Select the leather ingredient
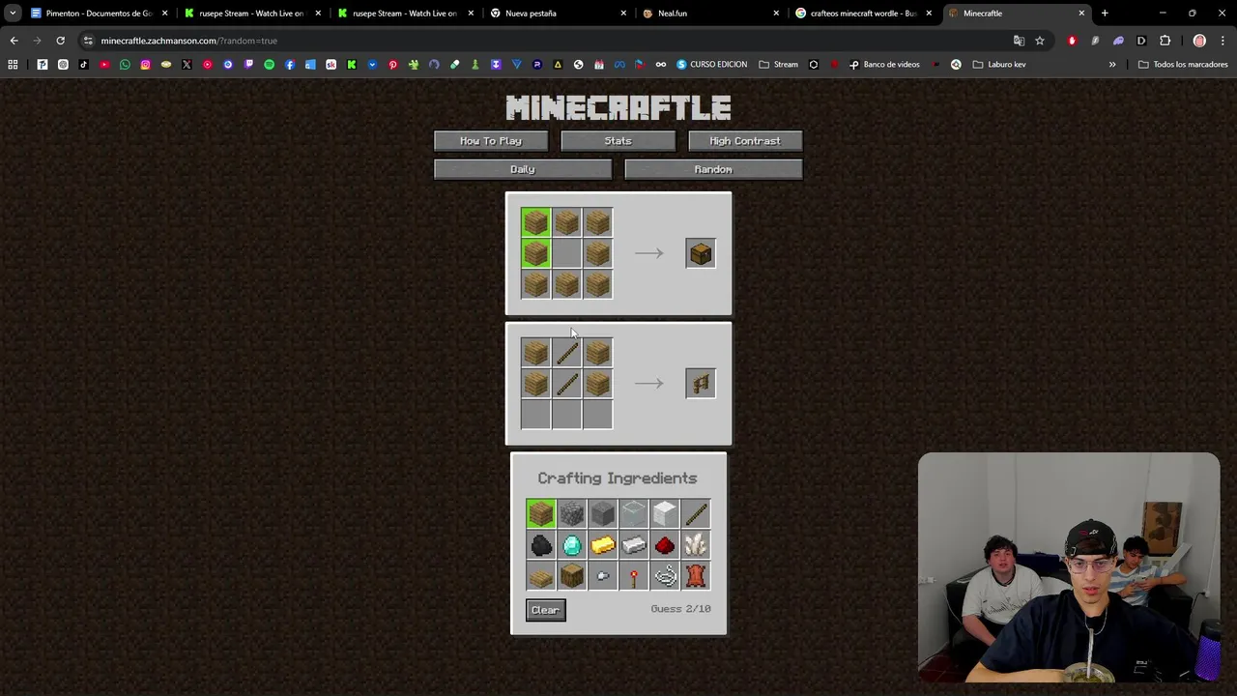1237x696 pixels. click(x=695, y=577)
